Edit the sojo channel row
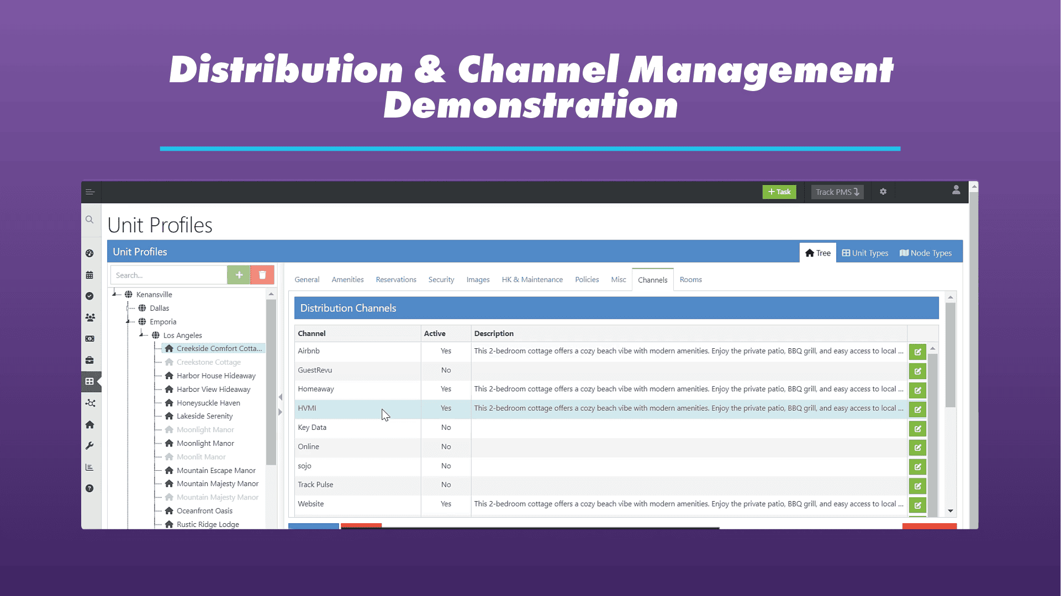Image resolution: width=1061 pixels, height=596 pixels. 917,467
